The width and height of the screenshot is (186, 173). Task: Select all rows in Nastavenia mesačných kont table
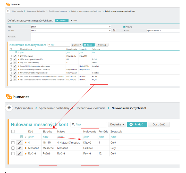point(11,49)
